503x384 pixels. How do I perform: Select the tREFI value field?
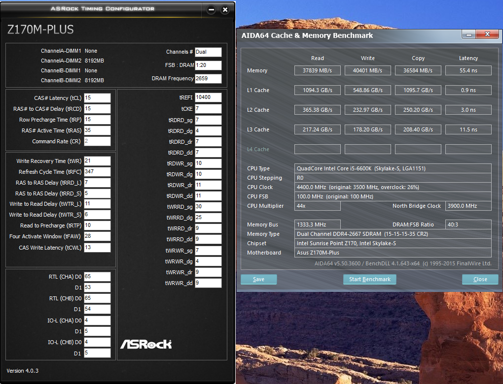(x=208, y=97)
